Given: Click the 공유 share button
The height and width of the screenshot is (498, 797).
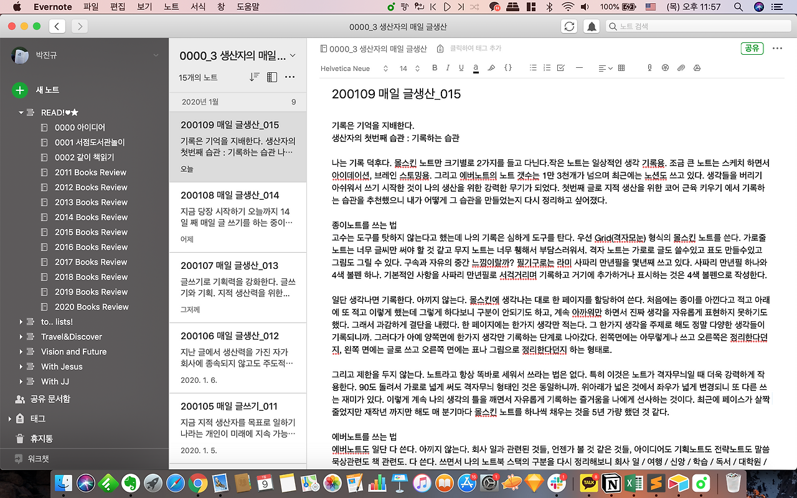Looking at the screenshot, I should (752, 47).
